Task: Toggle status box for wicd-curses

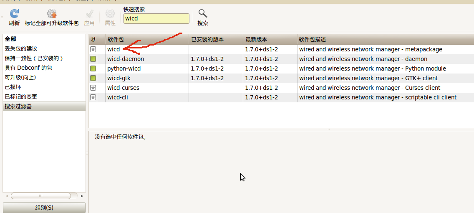Action: pos(93,88)
